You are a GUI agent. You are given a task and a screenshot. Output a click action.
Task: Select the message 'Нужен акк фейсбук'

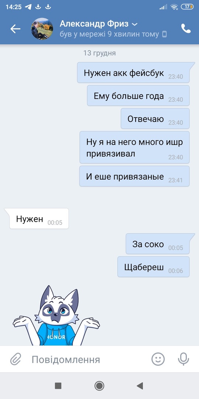point(133,72)
